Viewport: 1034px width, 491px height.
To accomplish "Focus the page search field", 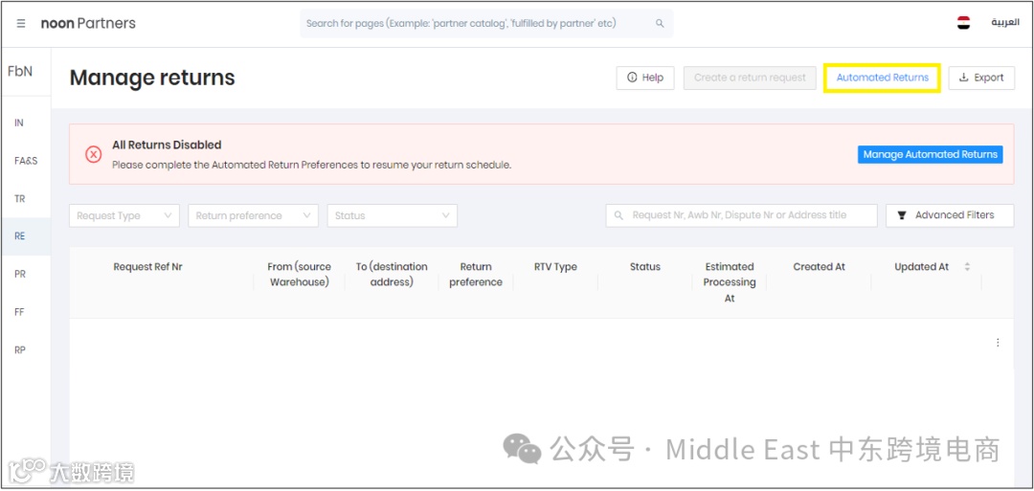I will pos(486,24).
